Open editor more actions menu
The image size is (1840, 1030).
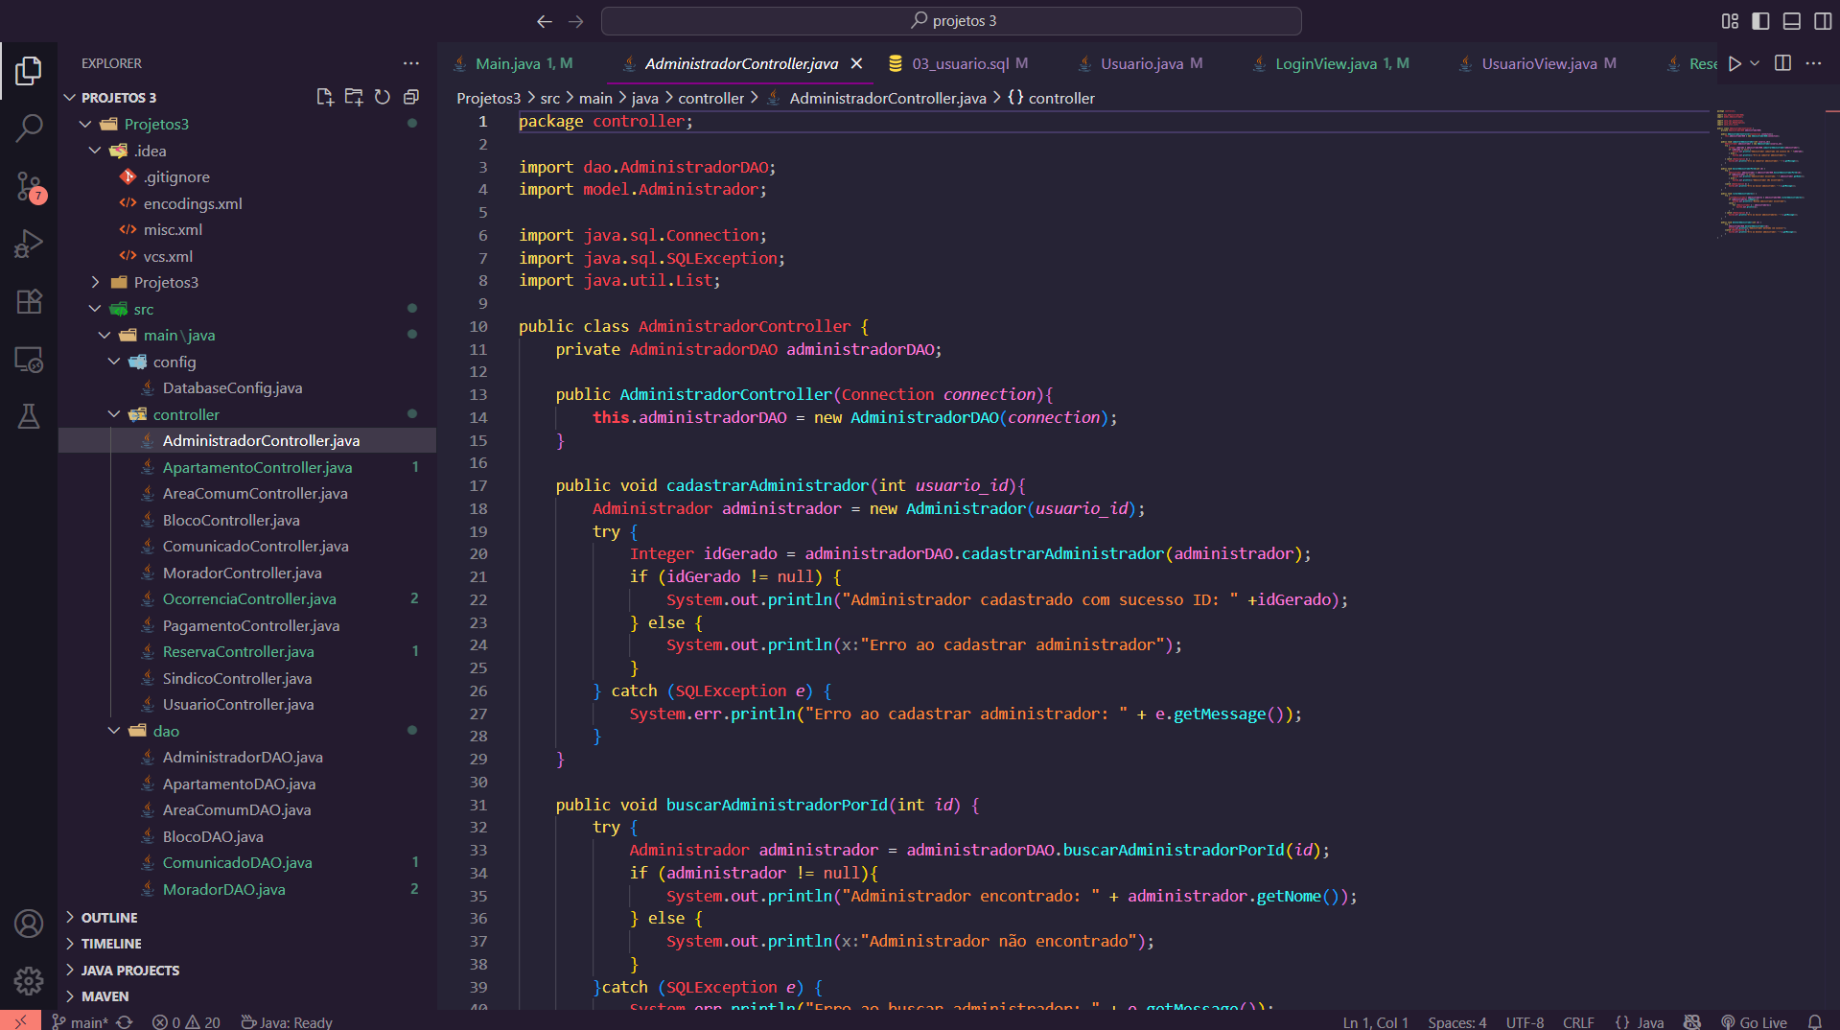tap(1813, 63)
